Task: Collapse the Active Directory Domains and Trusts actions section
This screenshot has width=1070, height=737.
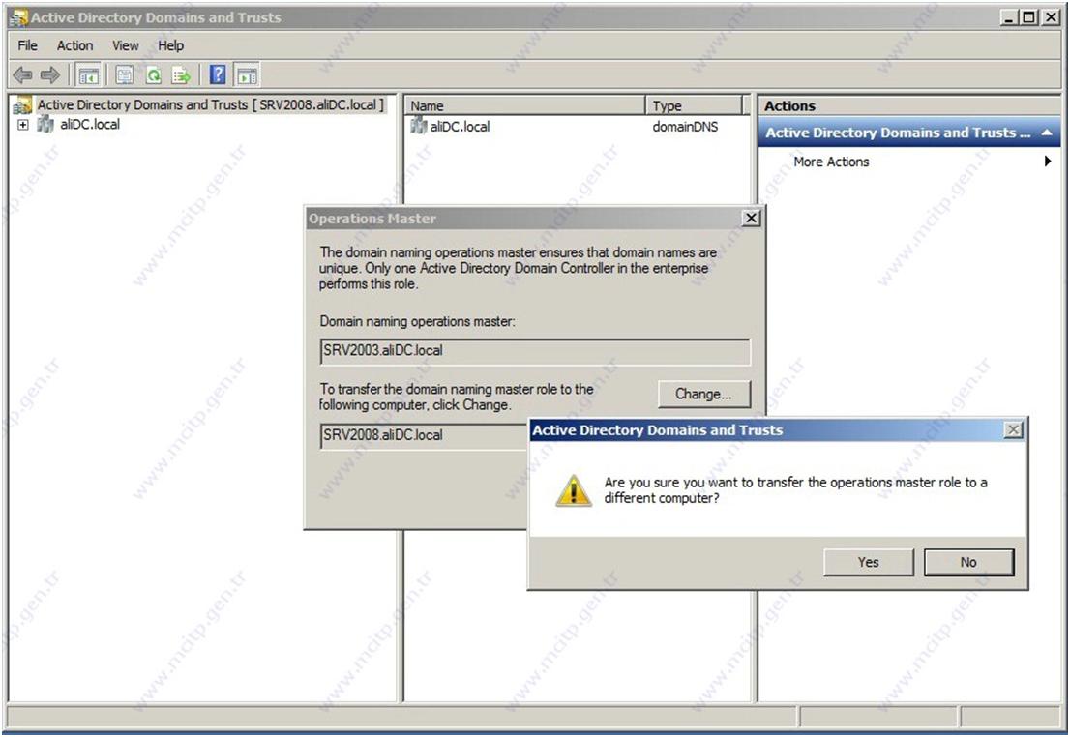Action: tap(1047, 133)
